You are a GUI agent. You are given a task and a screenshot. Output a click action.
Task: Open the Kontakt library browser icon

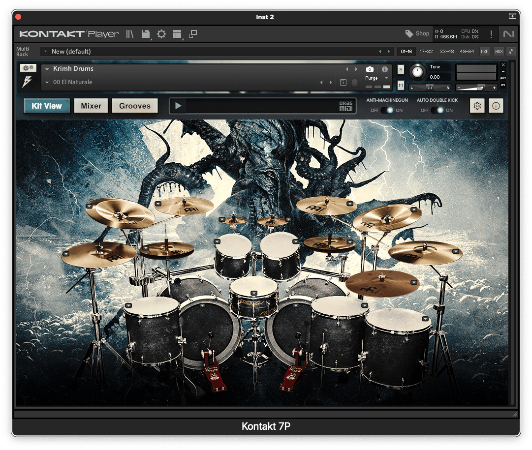[129, 34]
